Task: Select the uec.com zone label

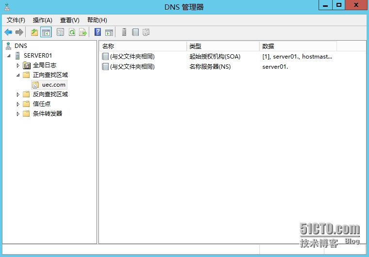Action: click(54, 85)
